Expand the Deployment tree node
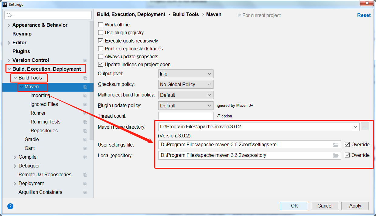This screenshot has width=376, height=216. [15, 184]
